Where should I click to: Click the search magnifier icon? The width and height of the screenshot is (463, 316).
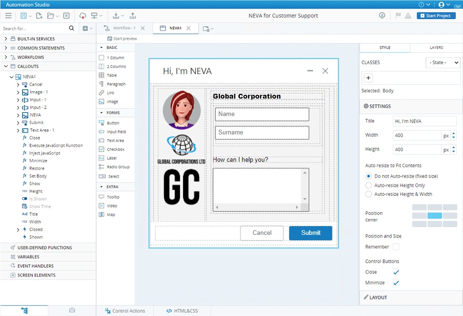click(x=72, y=28)
